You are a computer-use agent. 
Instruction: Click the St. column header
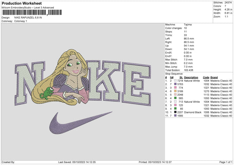point(181,77)
